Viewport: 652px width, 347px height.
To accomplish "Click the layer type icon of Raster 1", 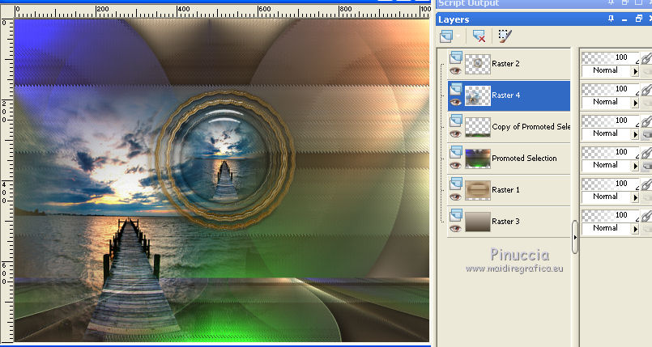I will pos(456,183).
